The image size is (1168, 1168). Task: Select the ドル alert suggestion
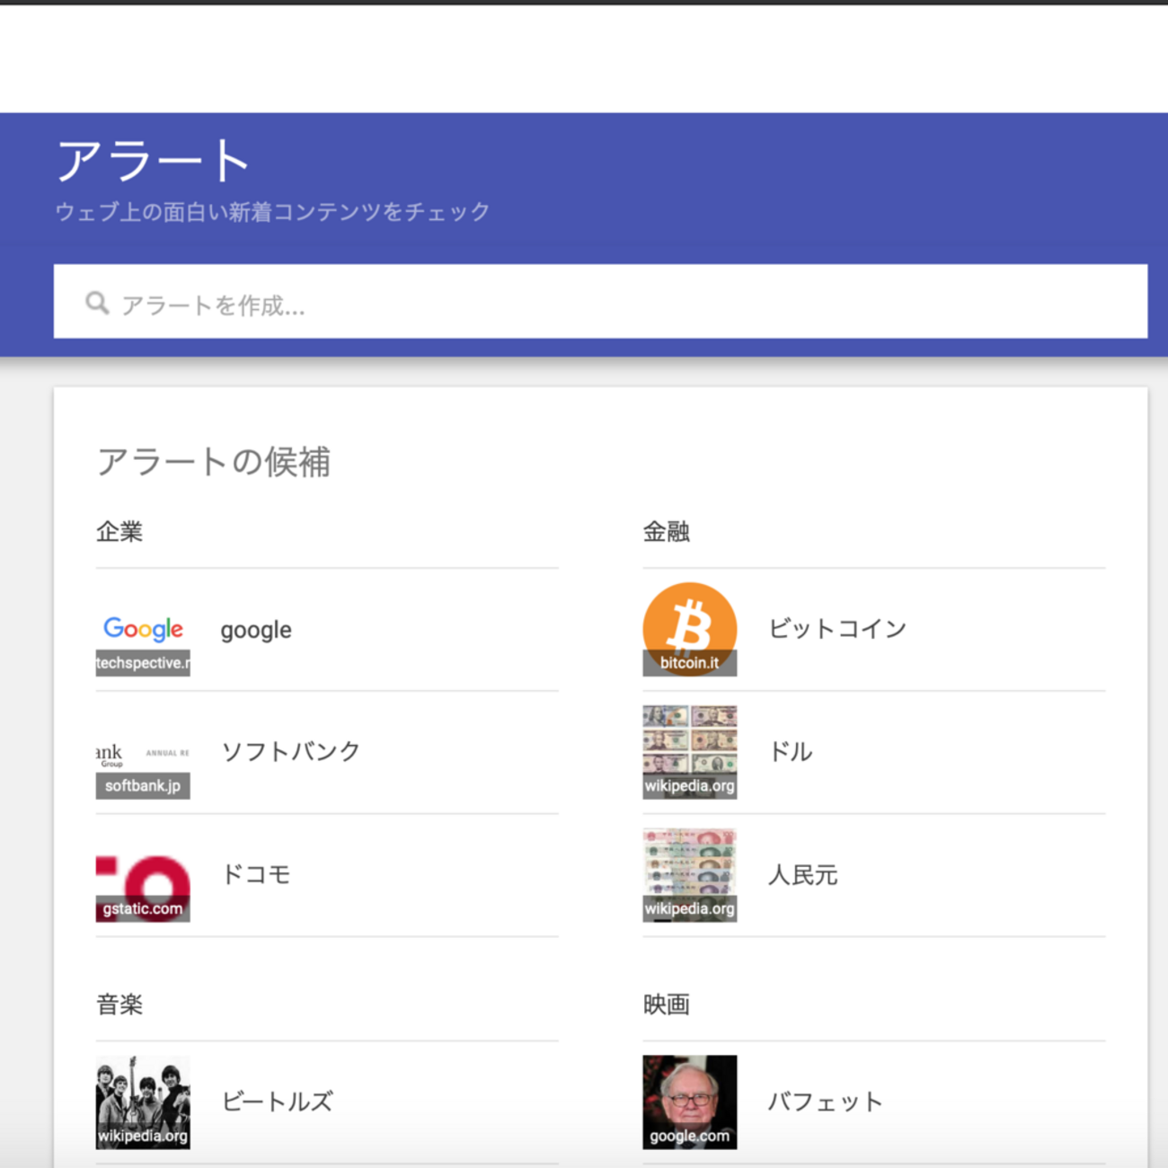click(792, 753)
